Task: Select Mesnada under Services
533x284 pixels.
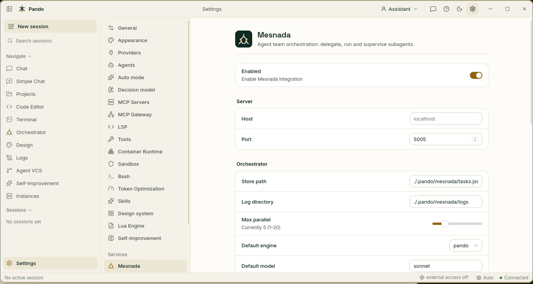Action: point(145,266)
